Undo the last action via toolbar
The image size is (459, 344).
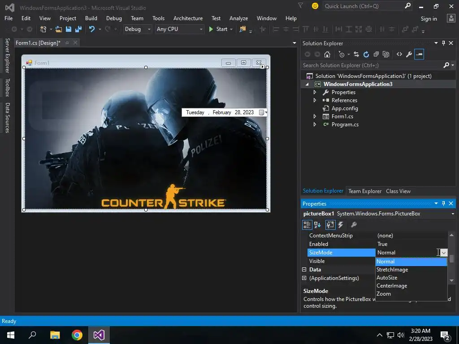(x=92, y=29)
